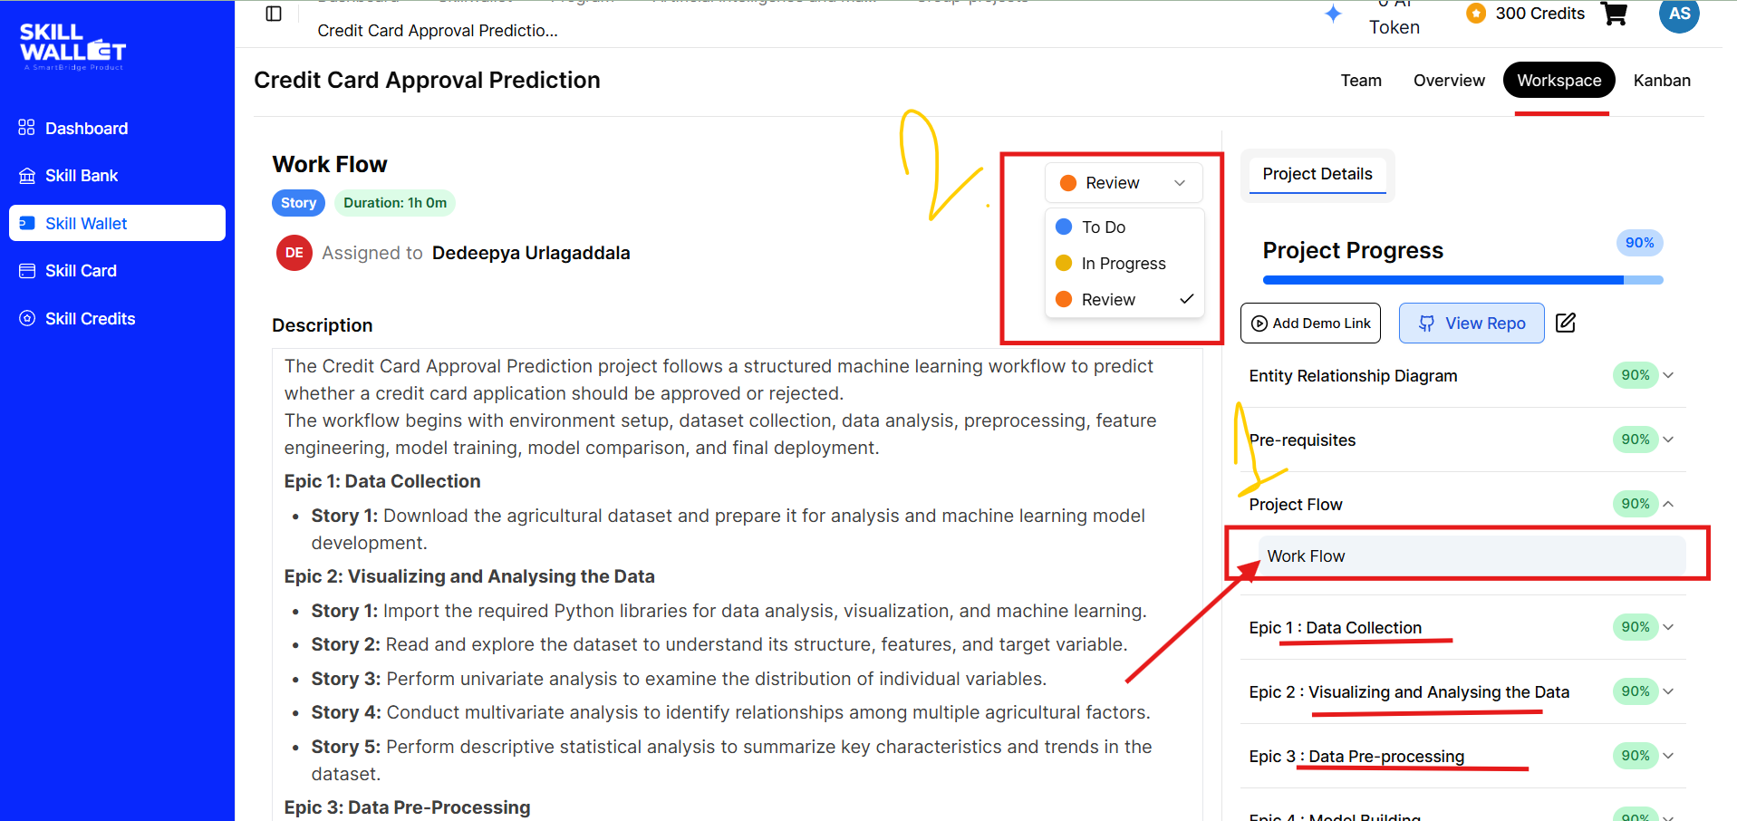Click the Add Demo Link button
This screenshot has height=821, width=1737.
click(1310, 324)
